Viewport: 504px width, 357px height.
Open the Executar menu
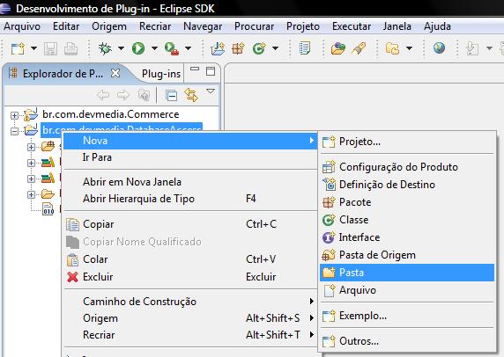tap(352, 26)
